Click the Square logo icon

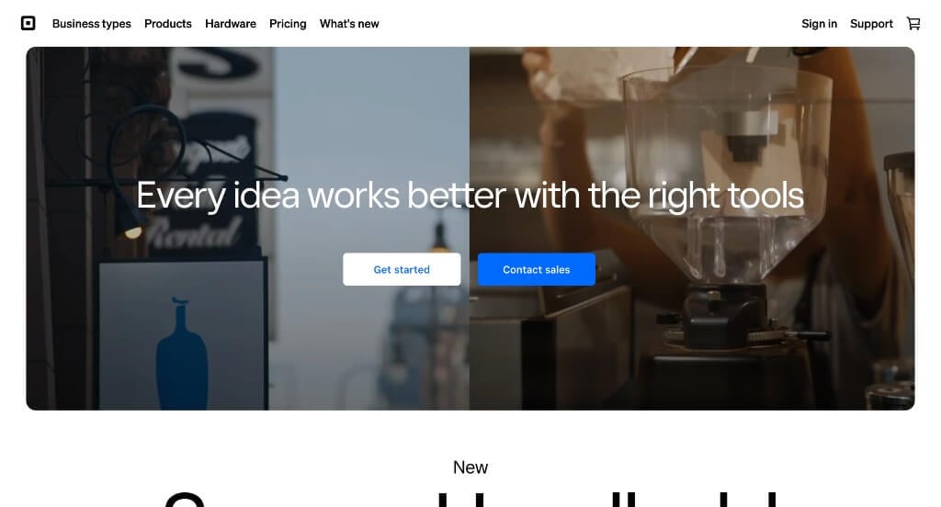click(28, 23)
